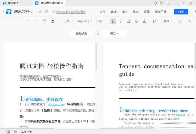Click the heading 腾讯文档-轻松操作指南
This screenshot has height=134, width=196.
(x=52, y=66)
